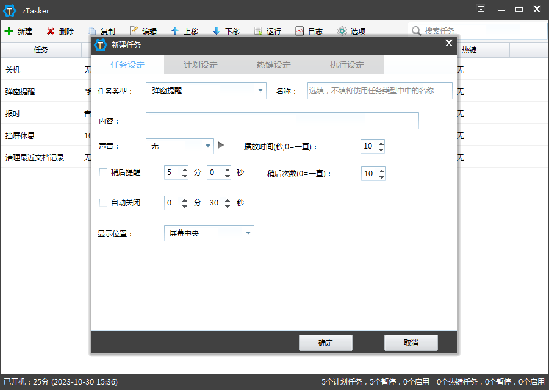Click the 编辑 (Edit) toolbar icon

[134, 31]
